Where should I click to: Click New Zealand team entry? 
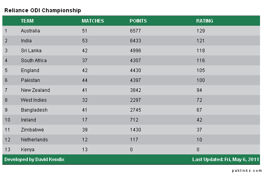35,90
